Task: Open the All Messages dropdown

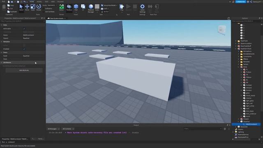Action: [53, 129]
